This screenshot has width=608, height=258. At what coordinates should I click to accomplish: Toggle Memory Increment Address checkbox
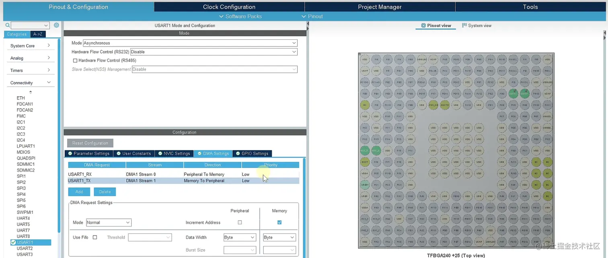coord(279,222)
